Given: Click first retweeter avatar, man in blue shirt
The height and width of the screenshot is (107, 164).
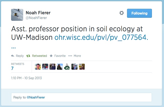Looking at the screenshot, I should [38, 67].
